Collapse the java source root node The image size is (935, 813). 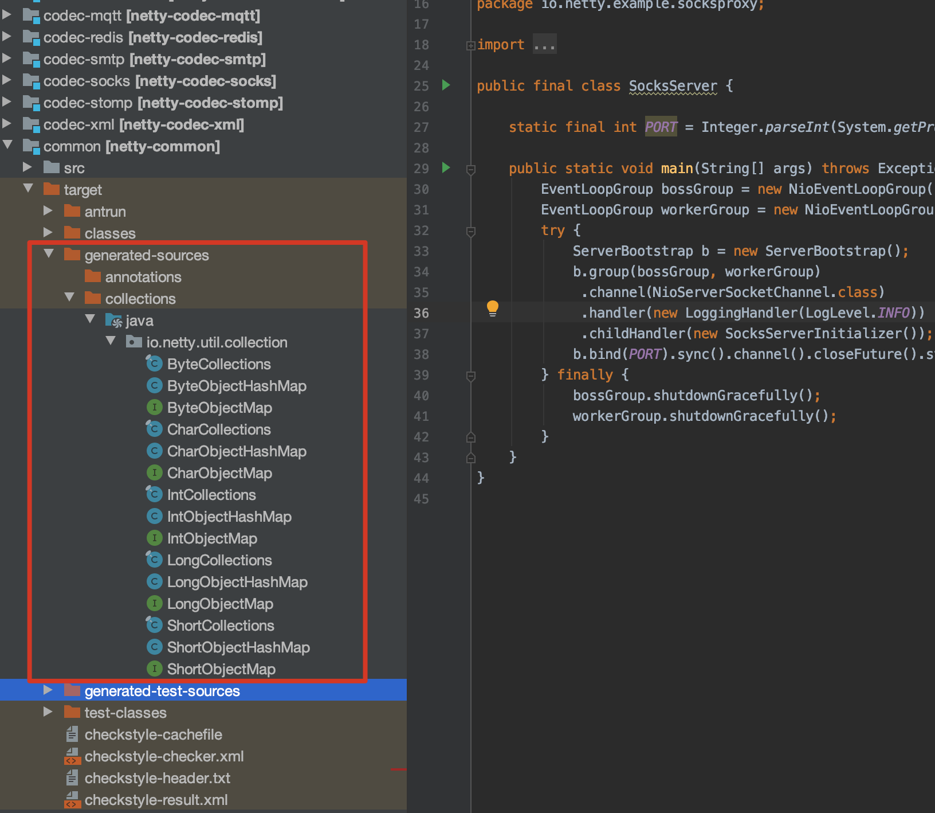tap(90, 319)
